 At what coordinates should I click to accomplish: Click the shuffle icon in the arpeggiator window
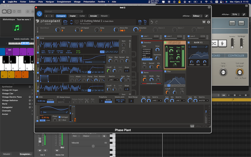tap(214, 43)
